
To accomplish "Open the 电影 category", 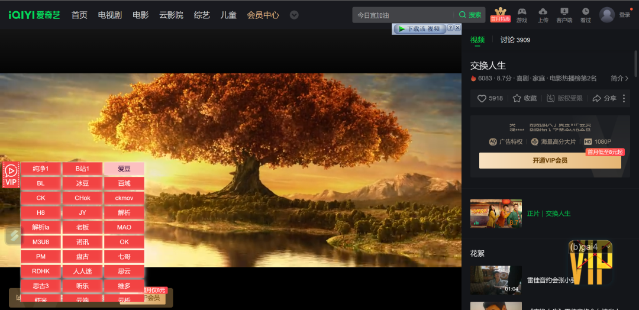I will point(141,15).
